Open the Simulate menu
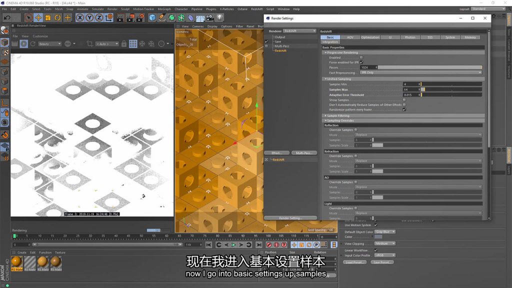Screen dimensions: 512x288 tap(97, 9)
